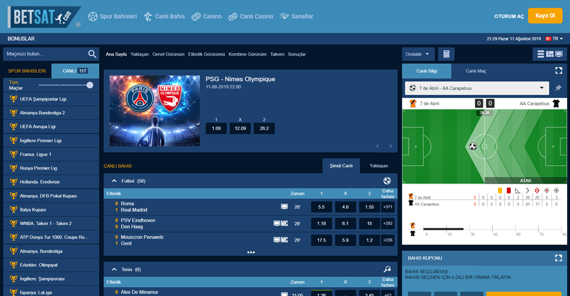Click the BETSAT.com logo
The height and width of the screenshot is (296, 570).
click(x=44, y=17)
